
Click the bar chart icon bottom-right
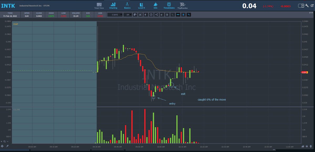[303, 146]
